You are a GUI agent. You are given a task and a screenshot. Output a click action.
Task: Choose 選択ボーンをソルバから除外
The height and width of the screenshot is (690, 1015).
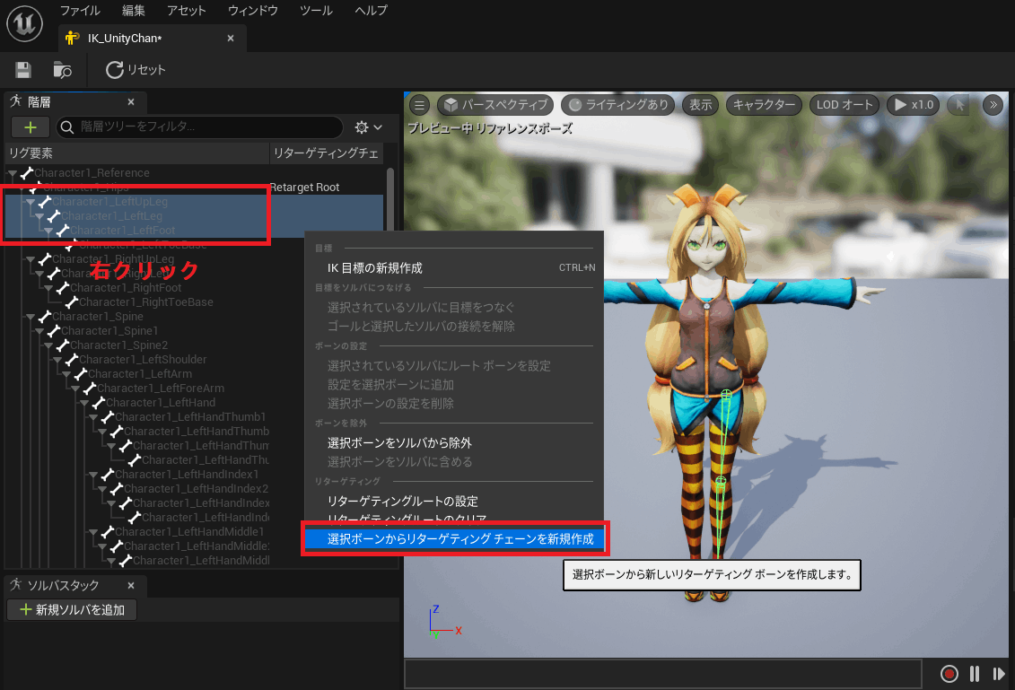(x=454, y=443)
